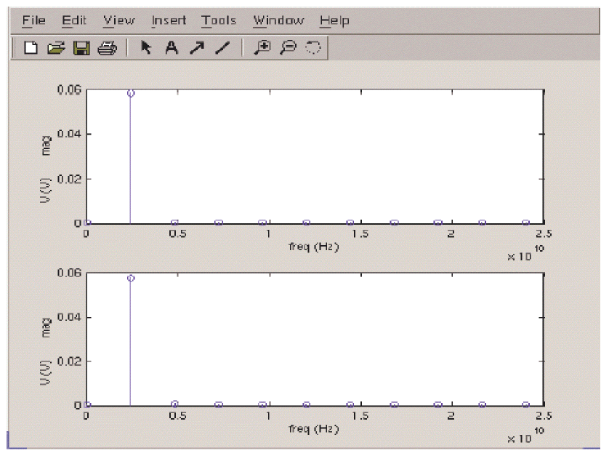Activate the Rotate 3D tool
The width and height of the screenshot is (609, 456).
[x=313, y=48]
